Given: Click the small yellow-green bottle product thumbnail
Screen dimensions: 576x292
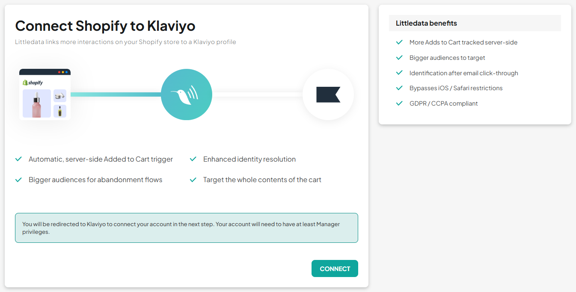Looking at the screenshot, I should pyautogui.click(x=60, y=111).
